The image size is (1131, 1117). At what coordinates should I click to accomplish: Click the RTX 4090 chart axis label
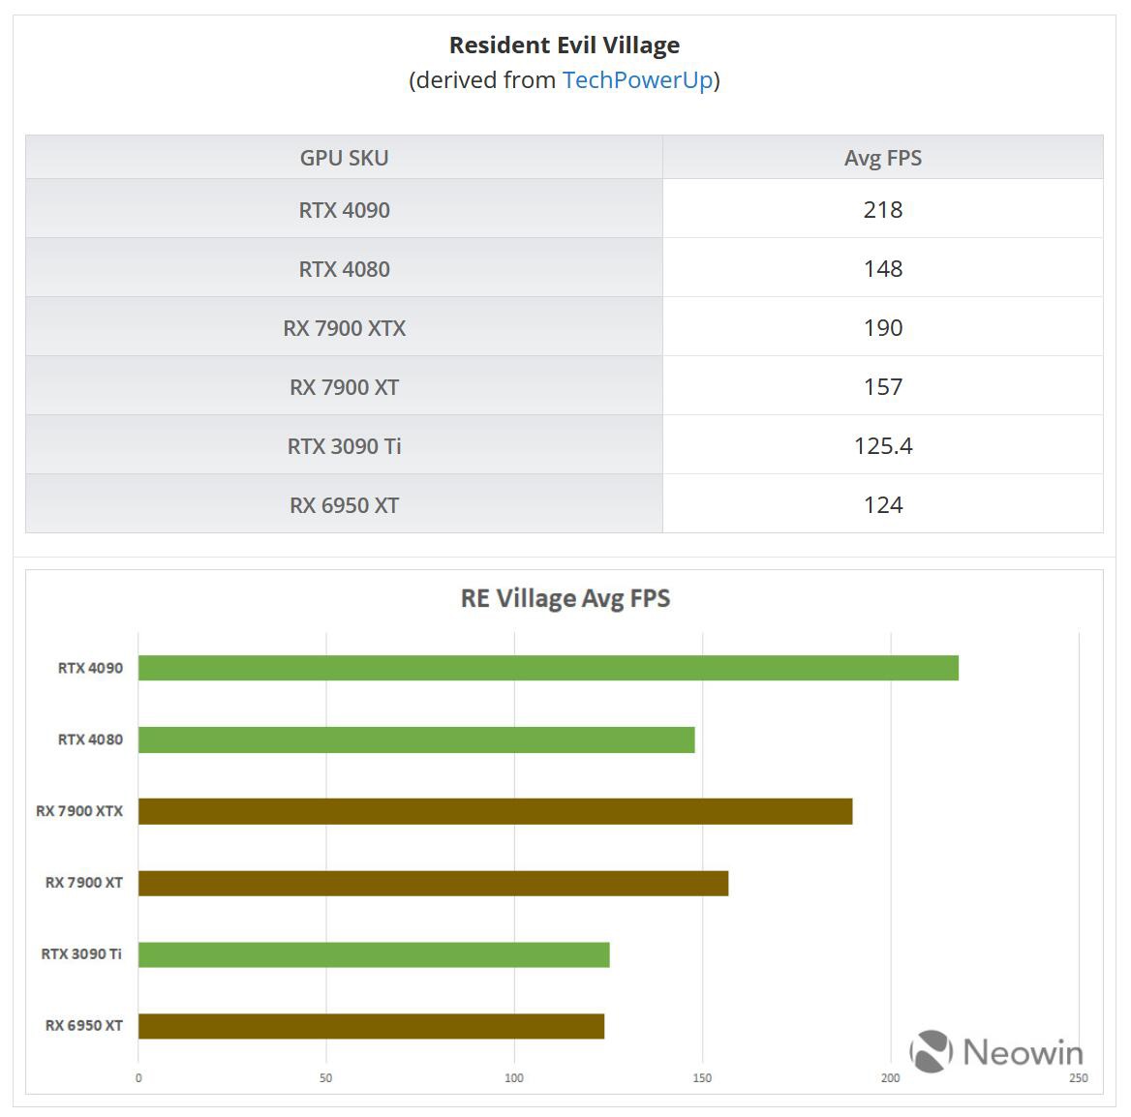90,668
